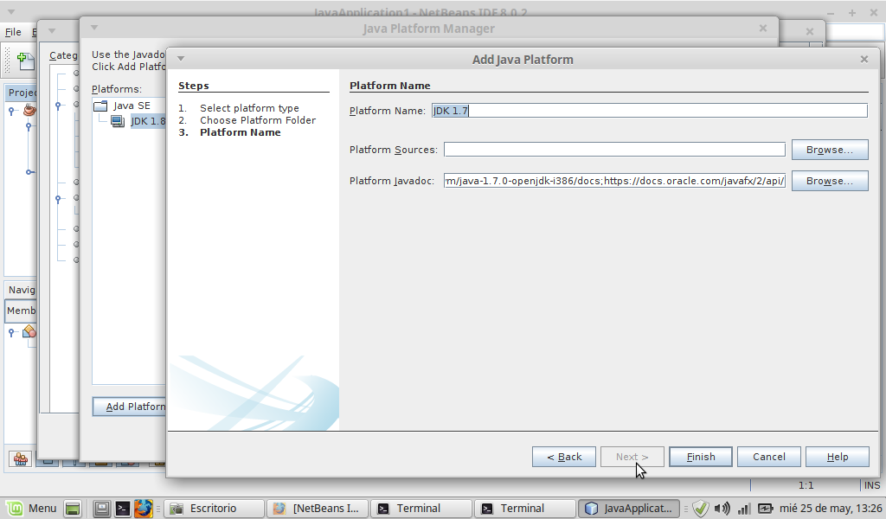Click Browse next to Platform Javadoc
Screen dimensions: 886x519
tap(829, 181)
